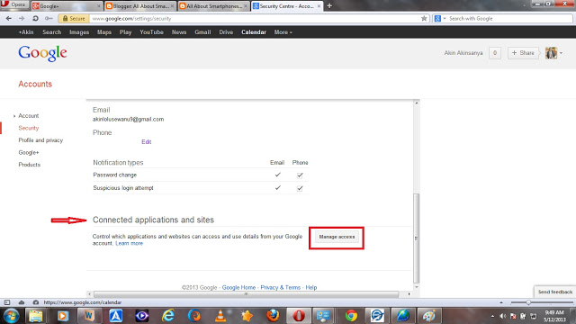This screenshot has width=576, height=324.
Task: Open Microsoft Word from the taskbar
Action: 89,316
